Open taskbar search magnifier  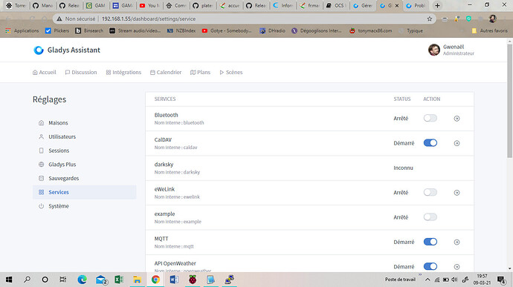pos(28,280)
